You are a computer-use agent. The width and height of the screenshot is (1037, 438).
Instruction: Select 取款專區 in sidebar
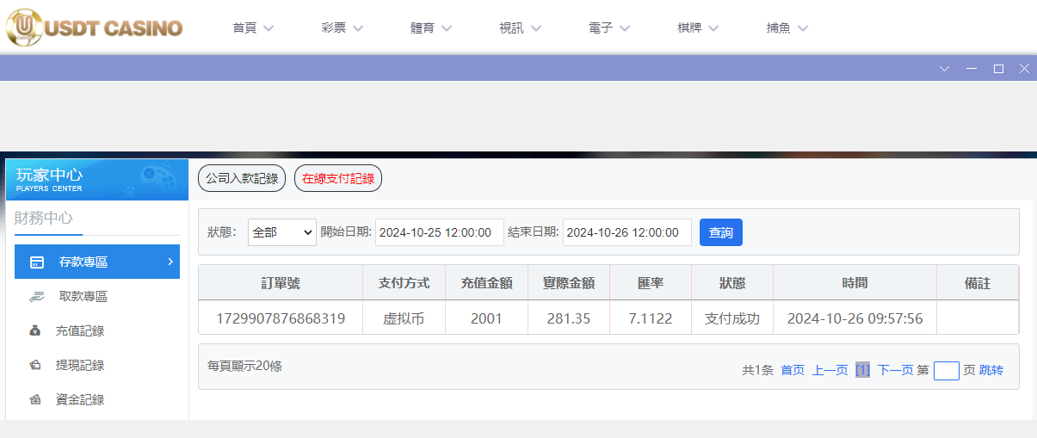(97, 296)
